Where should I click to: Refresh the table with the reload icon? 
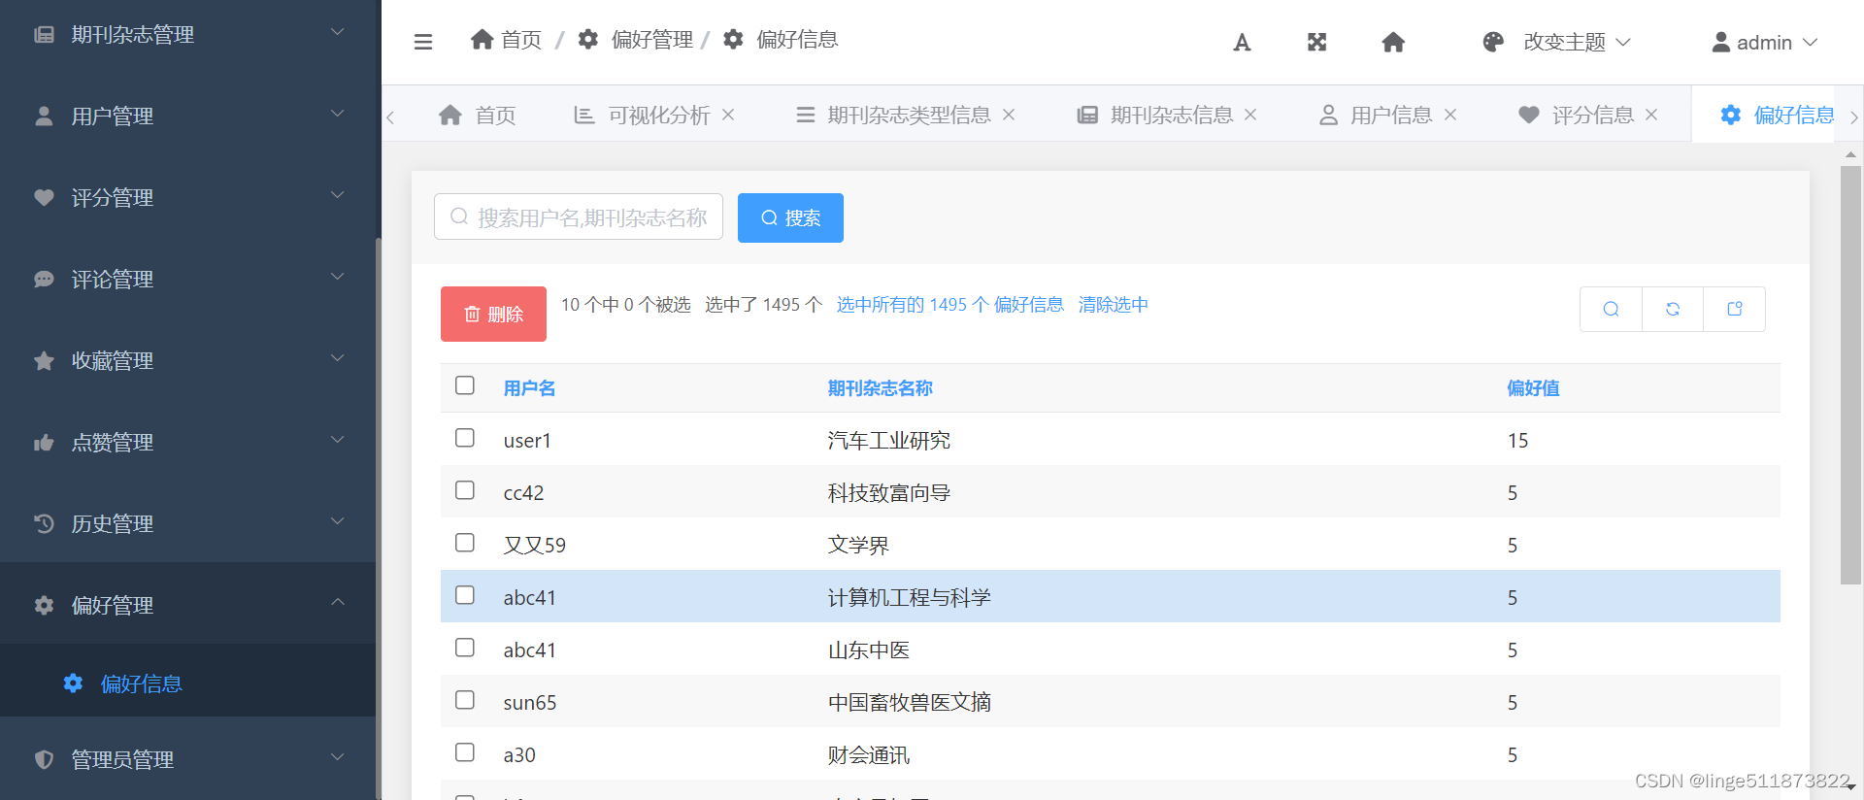(x=1673, y=309)
